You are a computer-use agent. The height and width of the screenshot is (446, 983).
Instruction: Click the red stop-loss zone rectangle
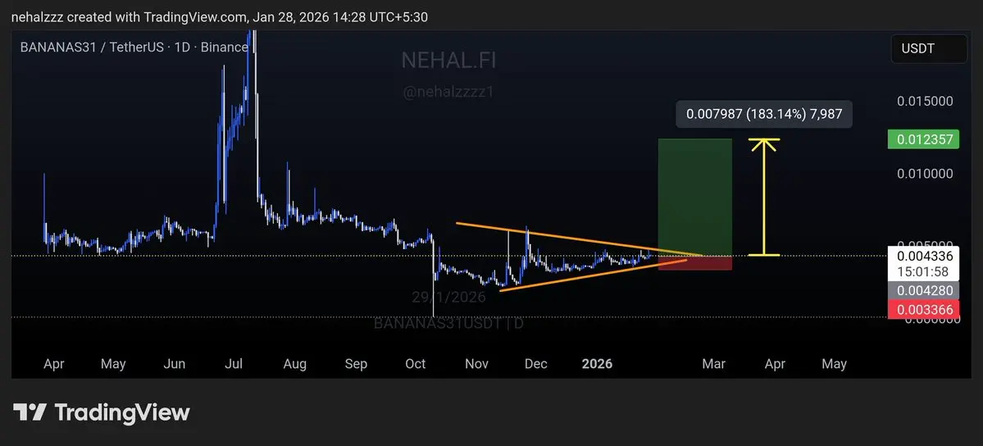coord(694,263)
